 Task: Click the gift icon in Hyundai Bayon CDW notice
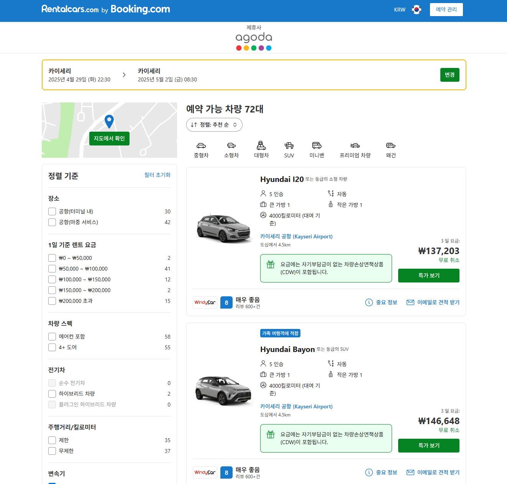coord(271,434)
